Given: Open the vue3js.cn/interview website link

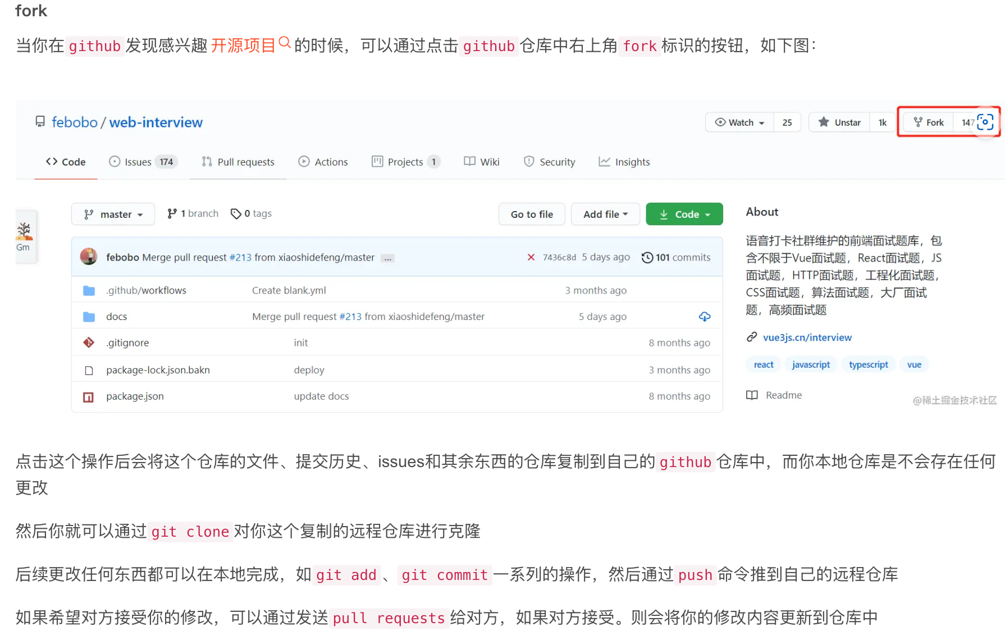Looking at the screenshot, I should 807,337.
